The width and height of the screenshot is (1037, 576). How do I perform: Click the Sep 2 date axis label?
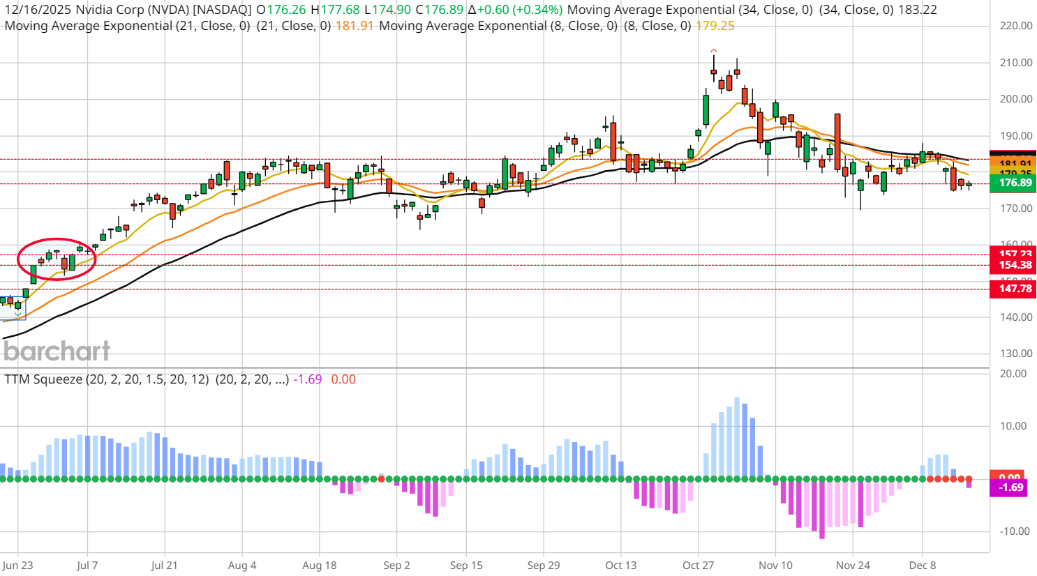[396, 565]
